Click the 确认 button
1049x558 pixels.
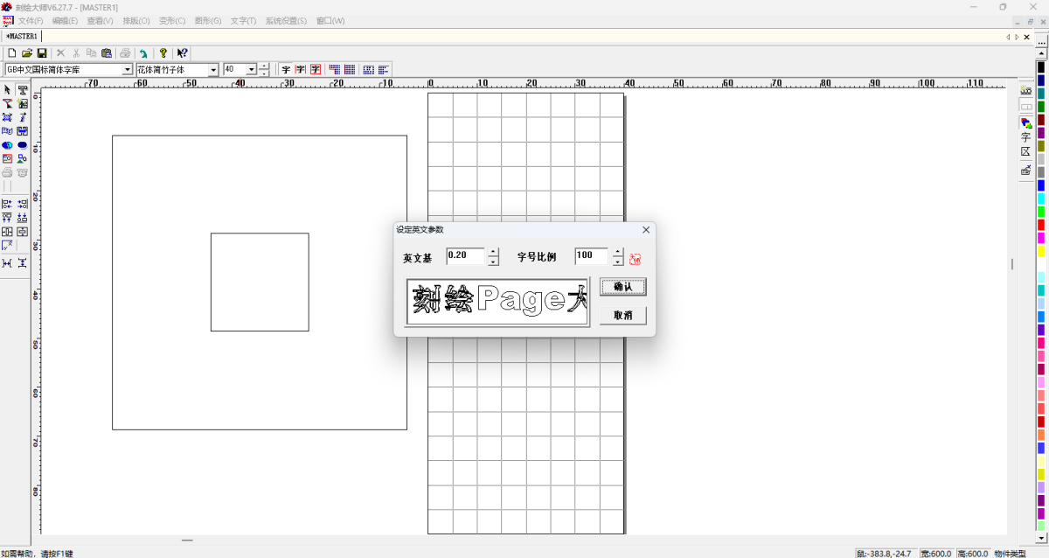tap(622, 287)
